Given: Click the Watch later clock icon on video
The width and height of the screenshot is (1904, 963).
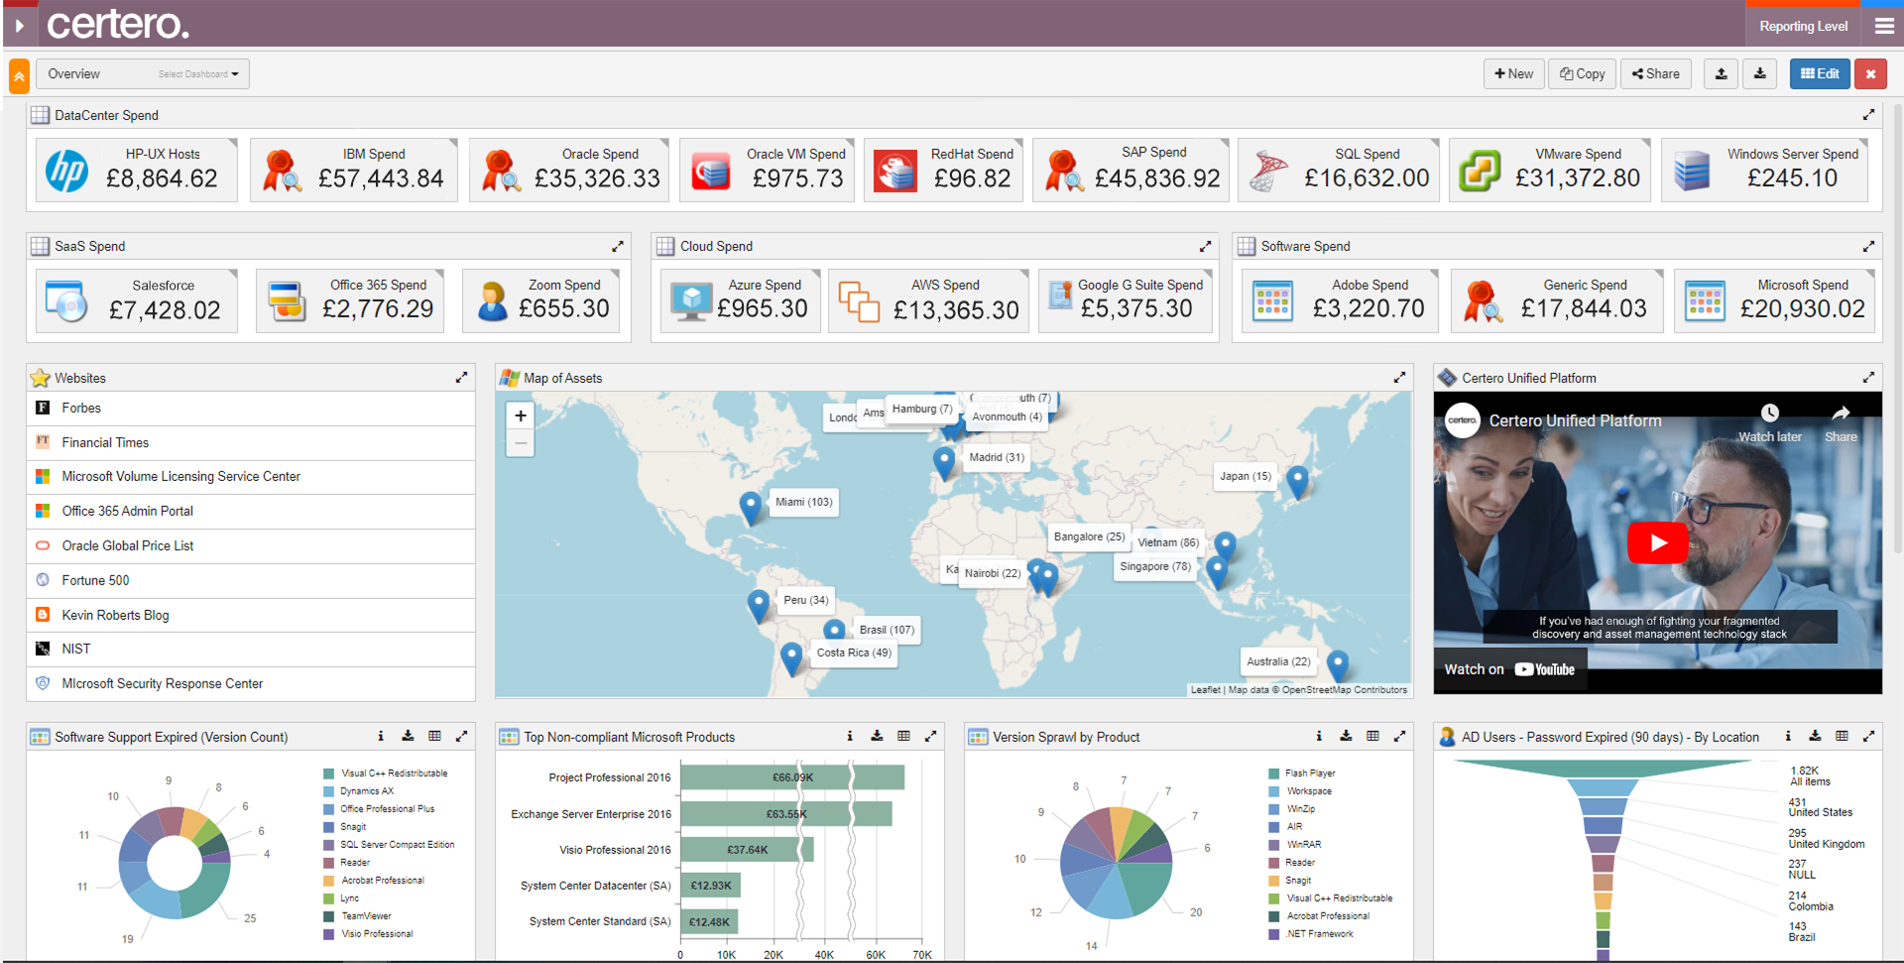Looking at the screenshot, I should (1770, 414).
